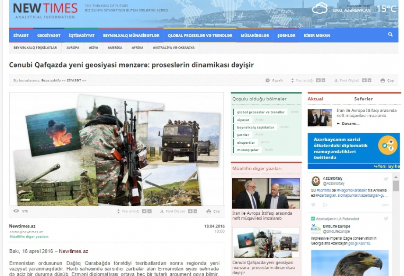This screenshot has width=404, height=276.
Task: Click Twitter widget scroll up arrow
Action: (396, 177)
